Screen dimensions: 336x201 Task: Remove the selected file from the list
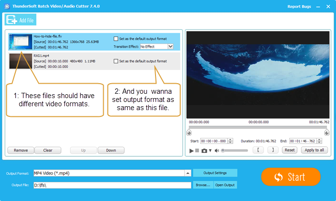[21, 150]
